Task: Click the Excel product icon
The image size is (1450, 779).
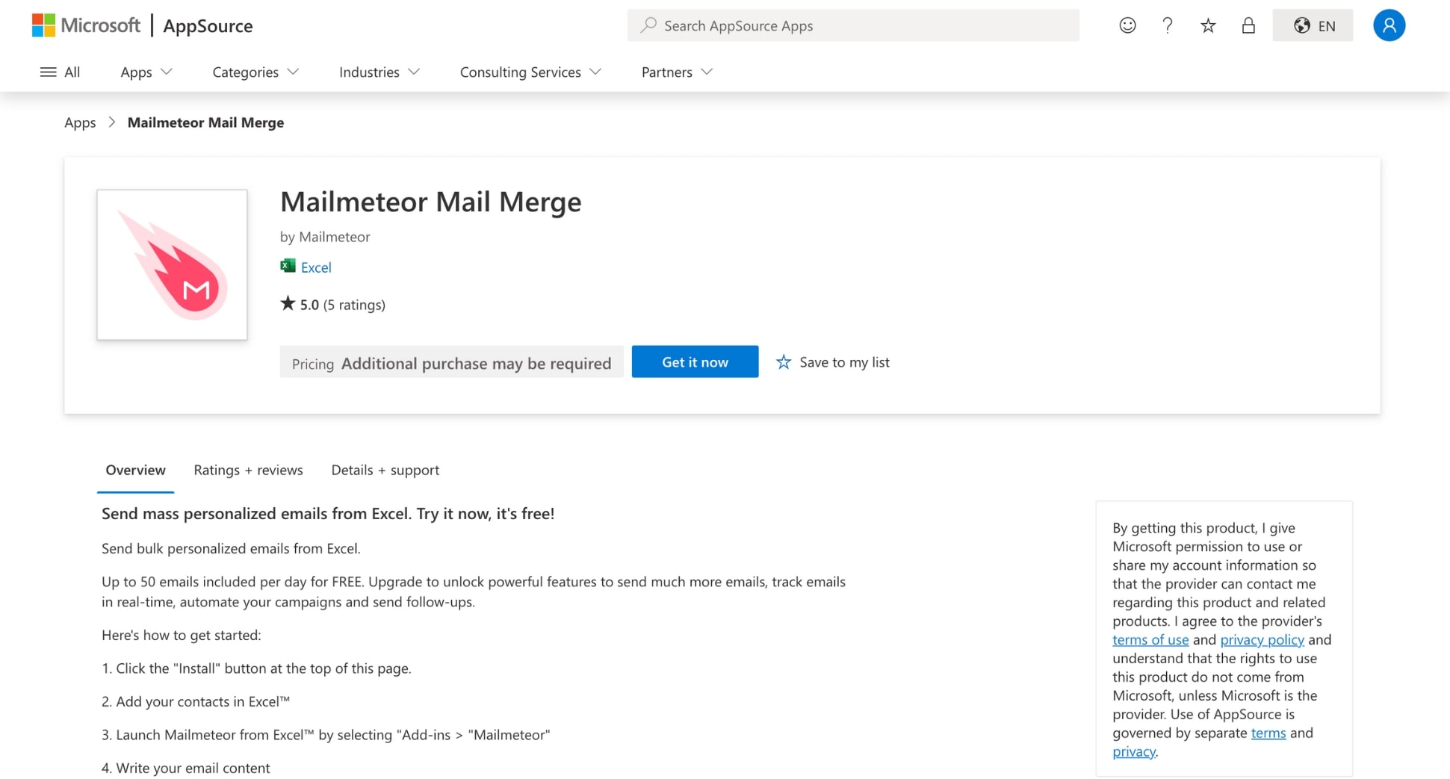Action: click(x=288, y=266)
